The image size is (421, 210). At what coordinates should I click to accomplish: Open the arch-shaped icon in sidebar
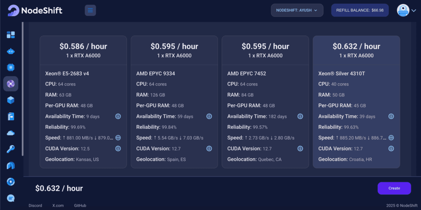coord(11,166)
